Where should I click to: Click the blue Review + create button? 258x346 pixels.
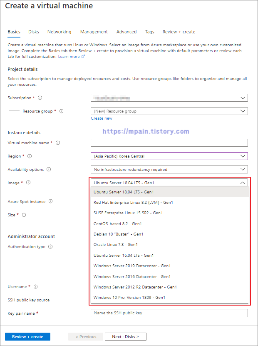click(27, 336)
